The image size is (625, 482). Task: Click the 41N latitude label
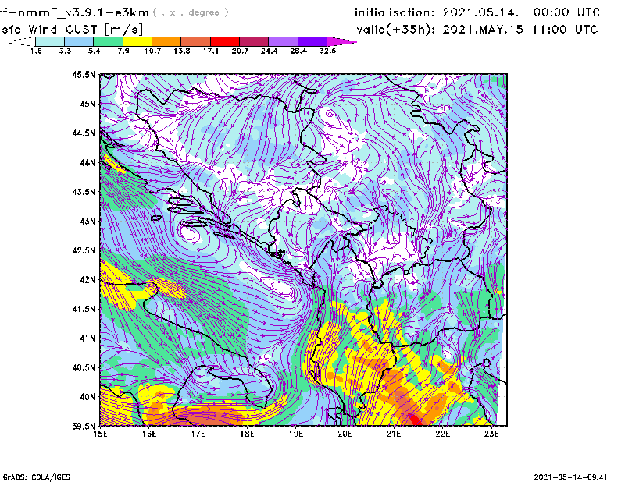[x=87, y=338]
